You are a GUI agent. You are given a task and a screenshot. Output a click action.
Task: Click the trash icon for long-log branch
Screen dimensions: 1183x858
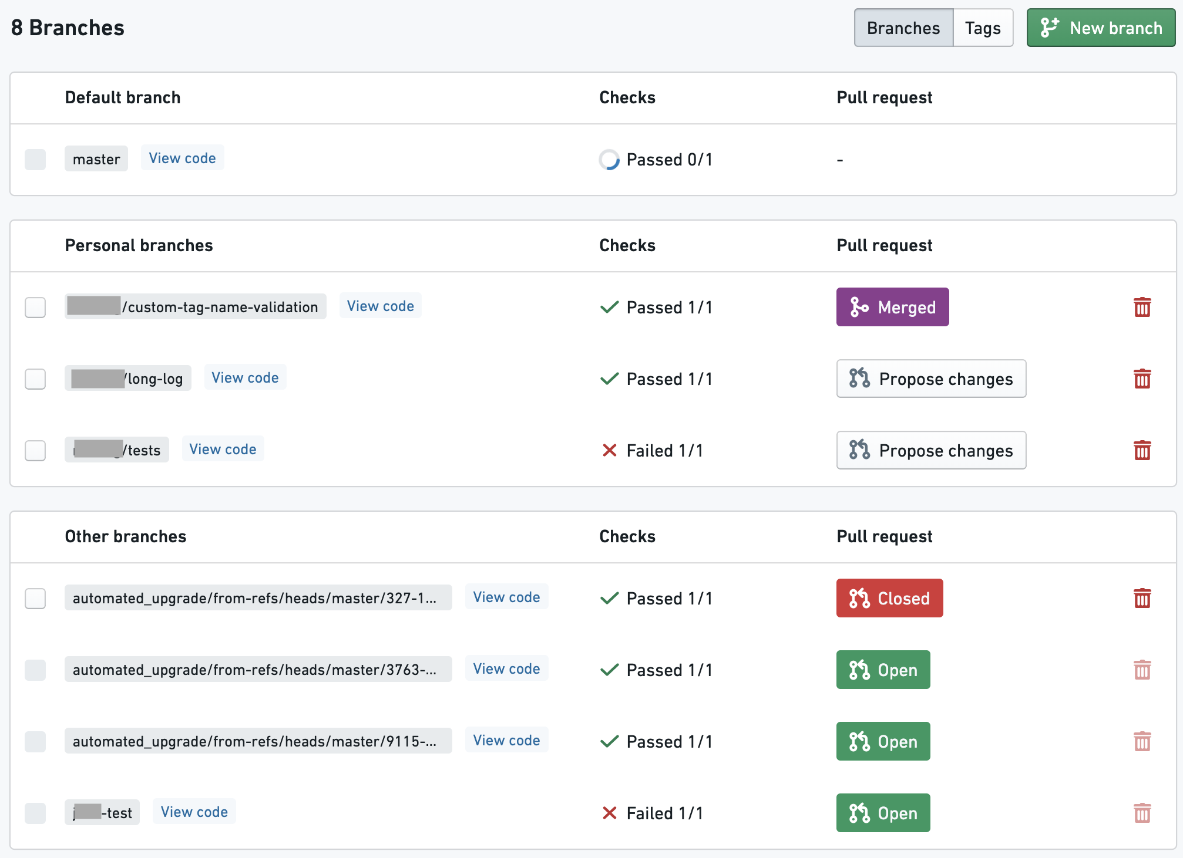[1142, 379]
